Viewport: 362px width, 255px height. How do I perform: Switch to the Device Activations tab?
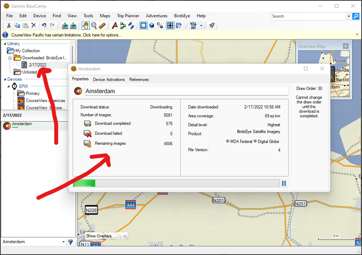coord(109,79)
